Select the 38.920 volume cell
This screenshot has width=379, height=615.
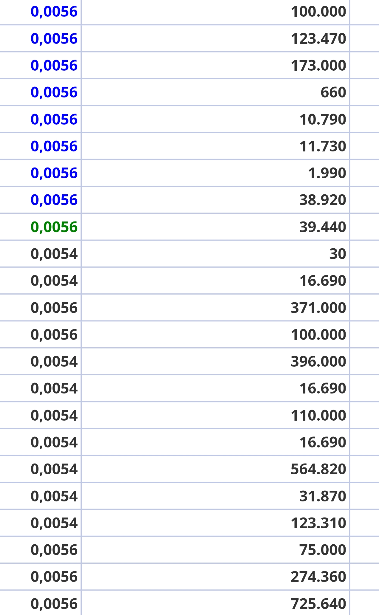coord(323,200)
